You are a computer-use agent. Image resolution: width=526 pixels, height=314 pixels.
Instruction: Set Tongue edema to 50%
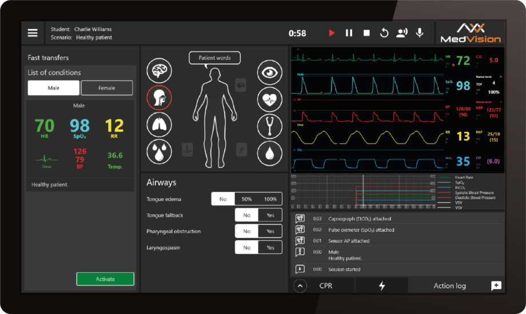[x=247, y=199]
